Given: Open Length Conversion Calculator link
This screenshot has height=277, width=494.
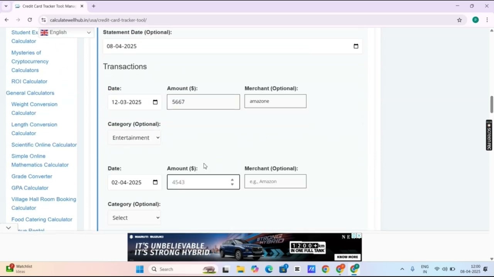Looking at the screenshot, I should point(34,129).
